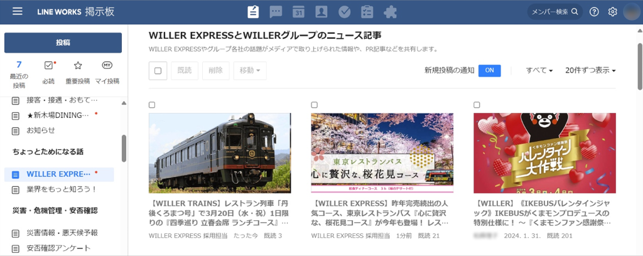Open the tasks checkmark icon

tap(345, 12)
